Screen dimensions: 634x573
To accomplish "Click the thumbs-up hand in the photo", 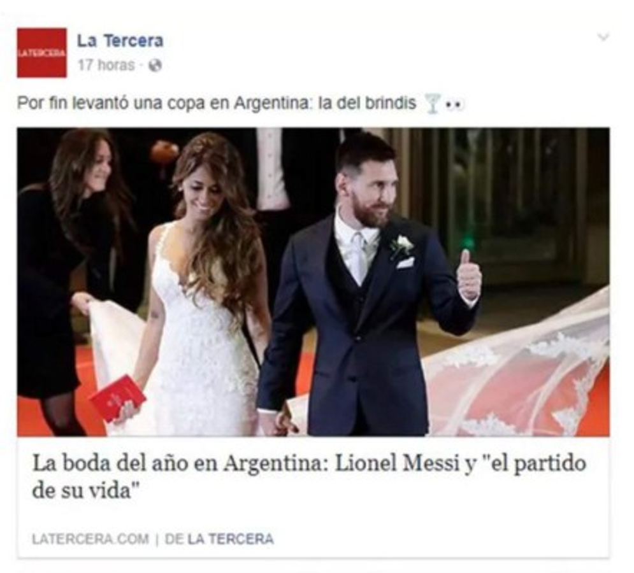I will (x=468, y=275).
